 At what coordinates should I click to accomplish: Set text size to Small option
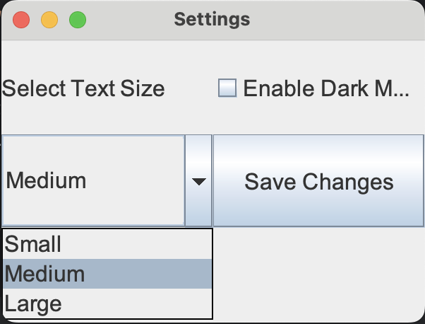tap(33, 244)
